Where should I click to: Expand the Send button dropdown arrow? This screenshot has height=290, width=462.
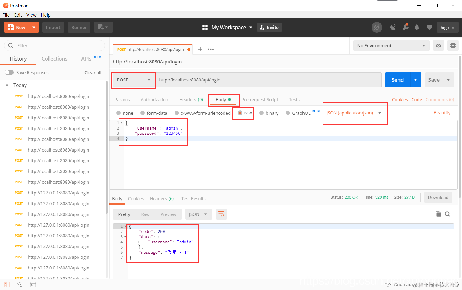[x=416, y=80]
